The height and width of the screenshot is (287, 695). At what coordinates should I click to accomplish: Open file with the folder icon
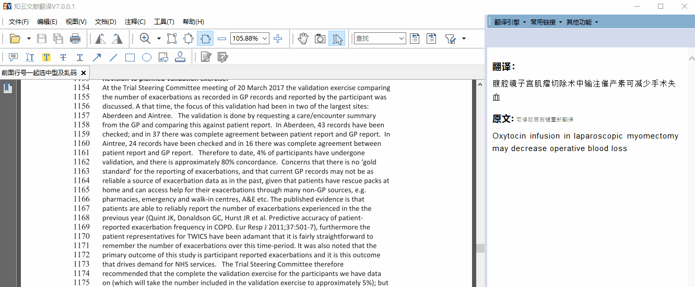point(15,39)
